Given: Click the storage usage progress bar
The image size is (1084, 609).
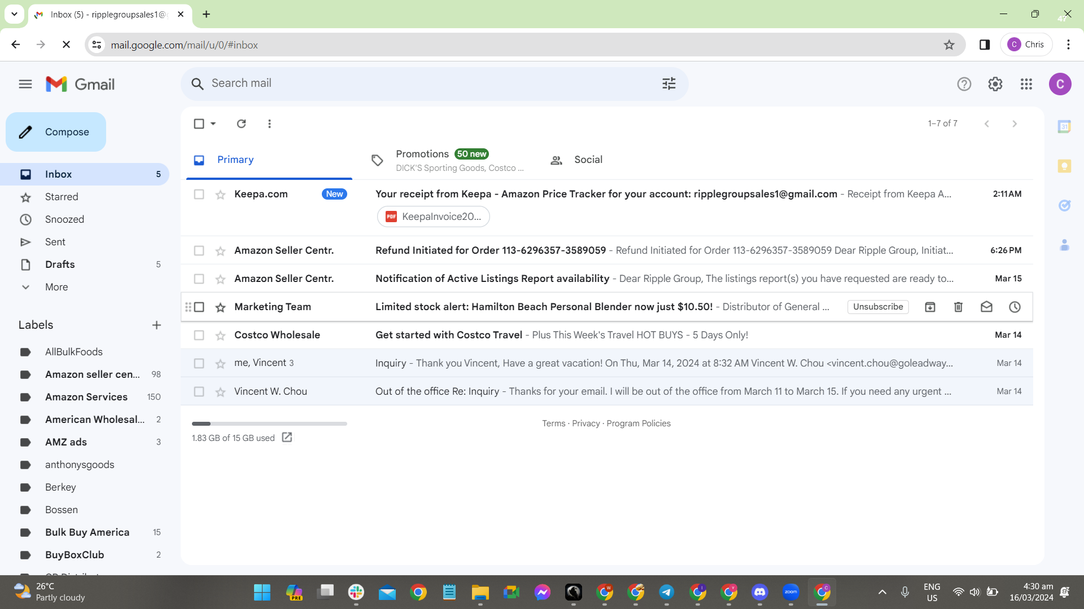Looking at the screenshot, I should pos(269,423).
